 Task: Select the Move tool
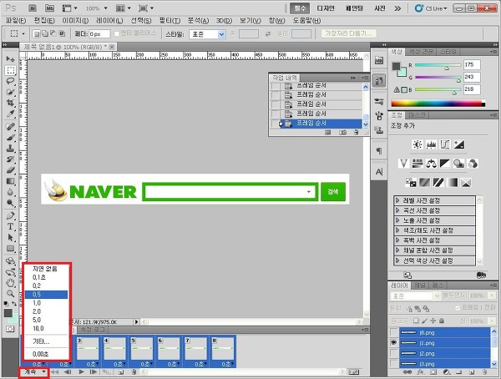click(10, 58)
